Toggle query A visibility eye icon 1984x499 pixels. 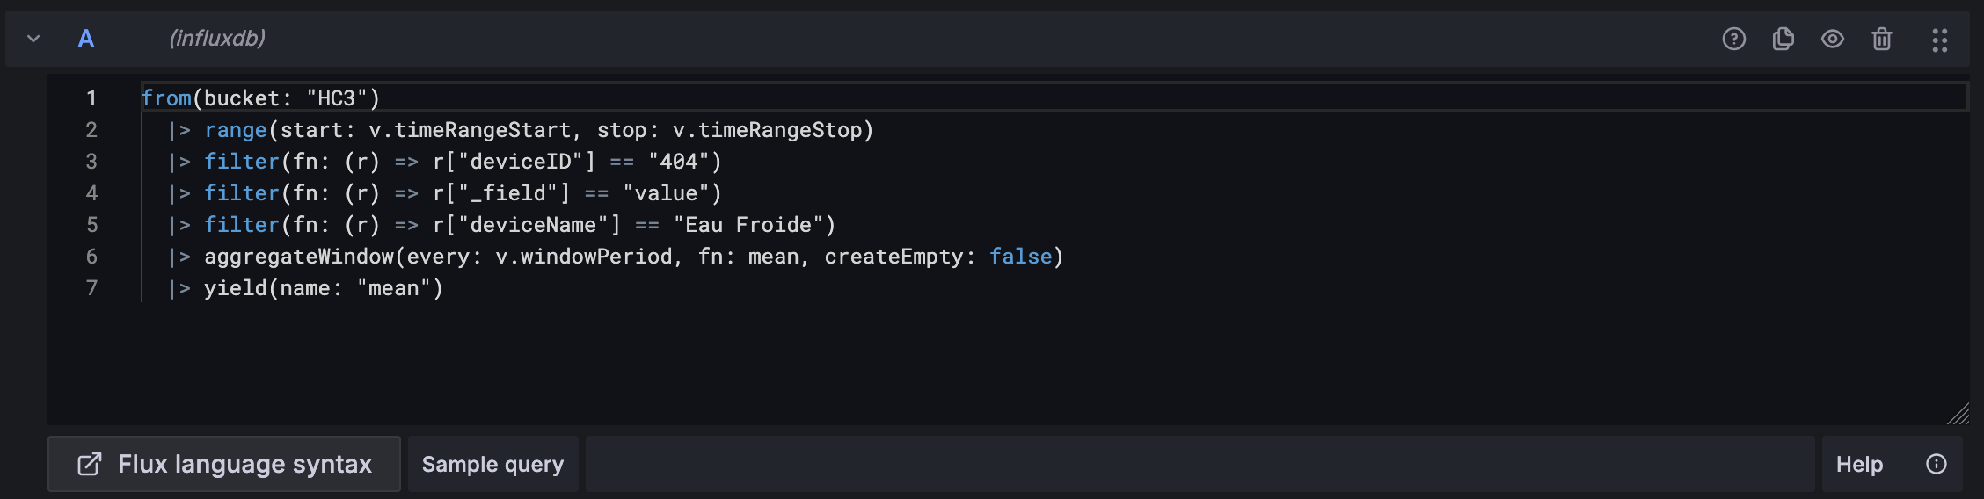tap(1832, 39)
